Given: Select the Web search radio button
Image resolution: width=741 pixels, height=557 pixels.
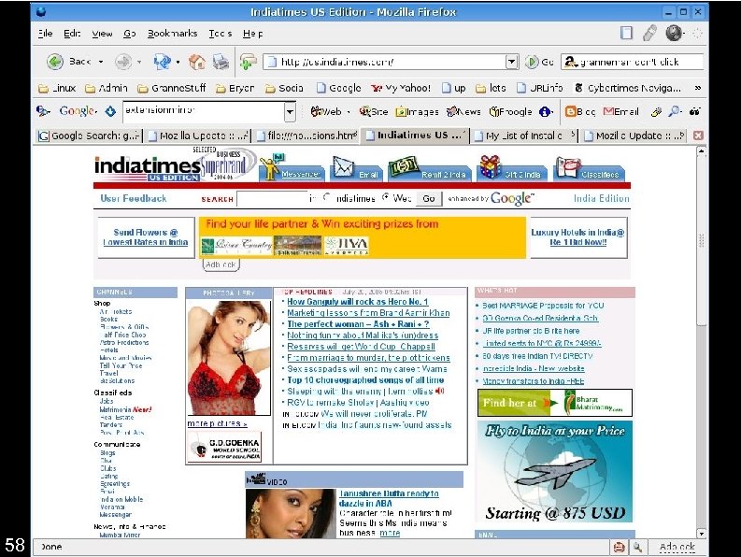Looking at the screenshot, I should [x=386, y=197].
